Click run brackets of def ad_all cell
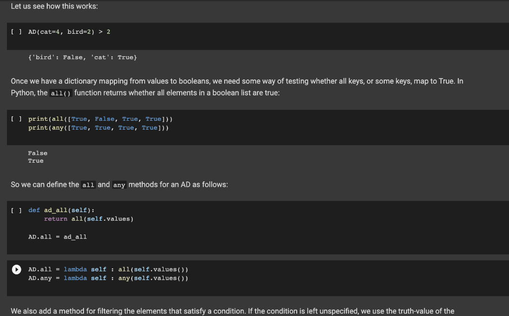Image resolution: width=509 pixels, height=316 pixels. tap(16, 210)
